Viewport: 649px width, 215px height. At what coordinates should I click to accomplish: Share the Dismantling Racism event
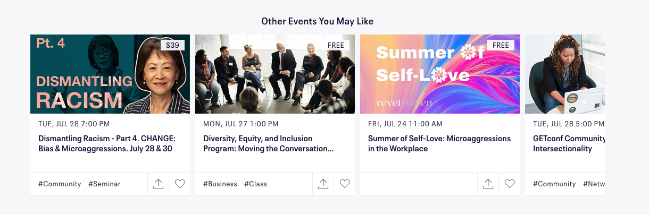tap(158, 184)
